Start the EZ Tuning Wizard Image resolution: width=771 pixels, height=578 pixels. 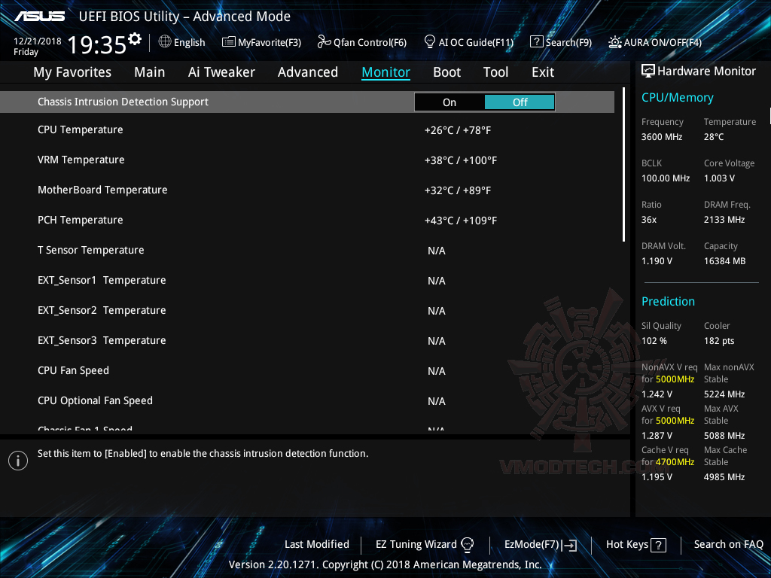pos(425,544)
